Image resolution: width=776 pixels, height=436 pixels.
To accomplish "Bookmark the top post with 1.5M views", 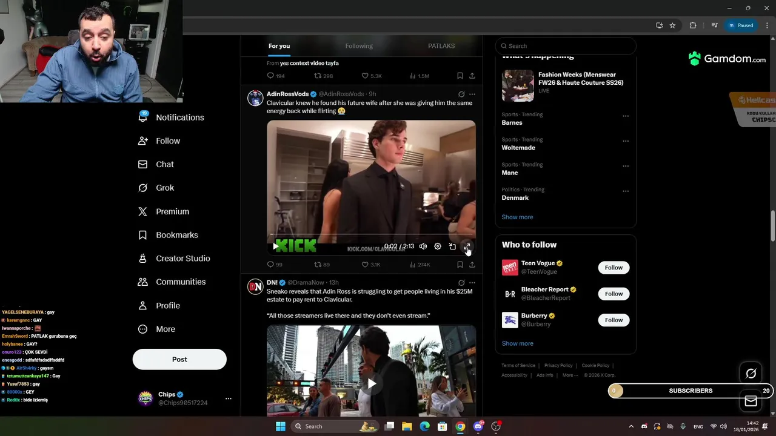I will pos(460,76).
